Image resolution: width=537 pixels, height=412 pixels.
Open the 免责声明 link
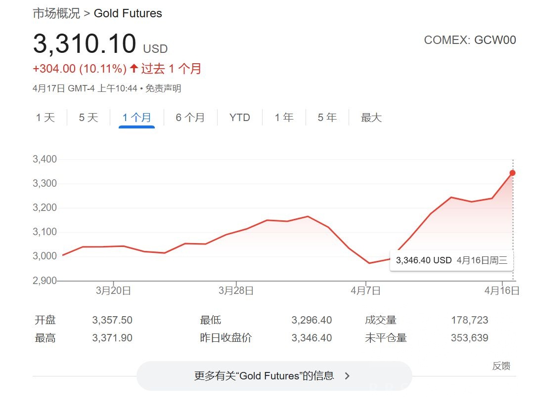(163, 88)
